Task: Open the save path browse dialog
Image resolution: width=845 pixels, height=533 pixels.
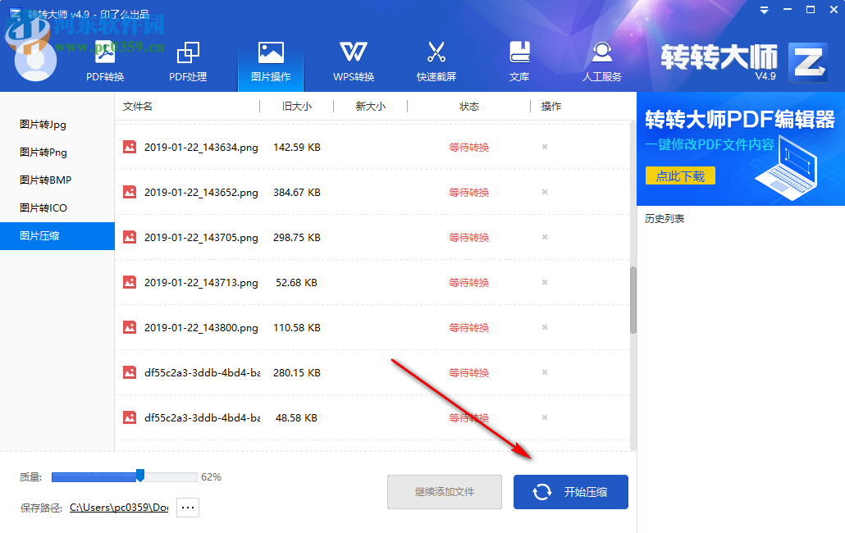Action: (187, 507)
